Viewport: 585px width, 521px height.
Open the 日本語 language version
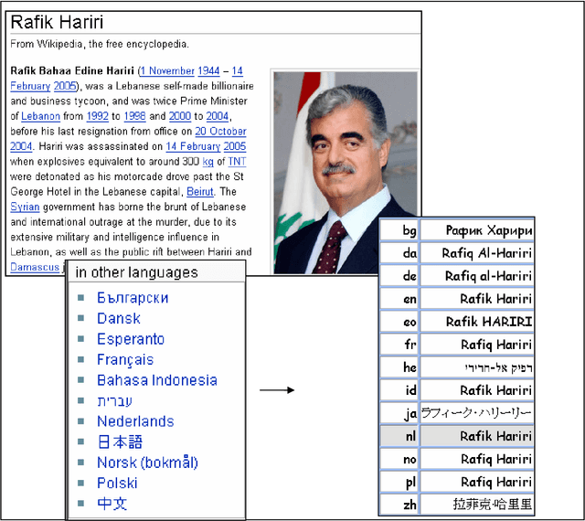point(120,441)
